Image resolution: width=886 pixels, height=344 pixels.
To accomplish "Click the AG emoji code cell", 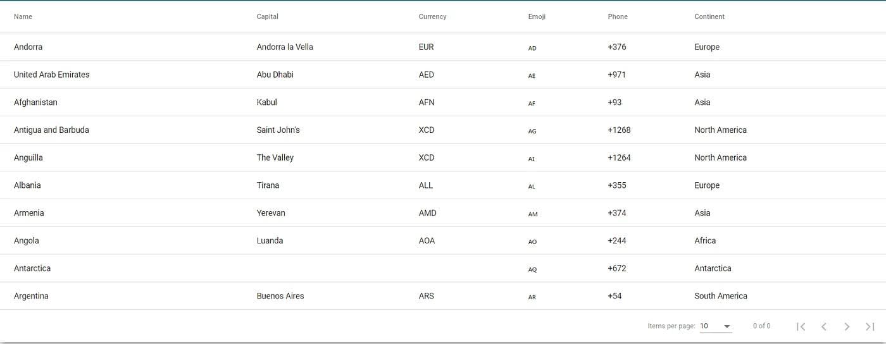I will [532, 131].
